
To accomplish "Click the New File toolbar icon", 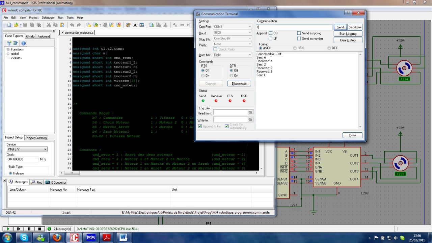I will pyautogui.click(x=9, y=25).
